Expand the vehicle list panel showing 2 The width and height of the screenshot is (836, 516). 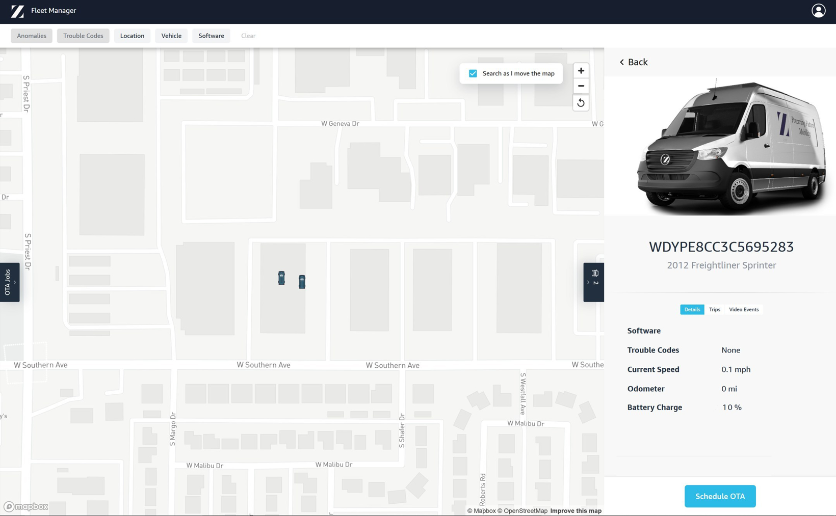pos(593,282)
